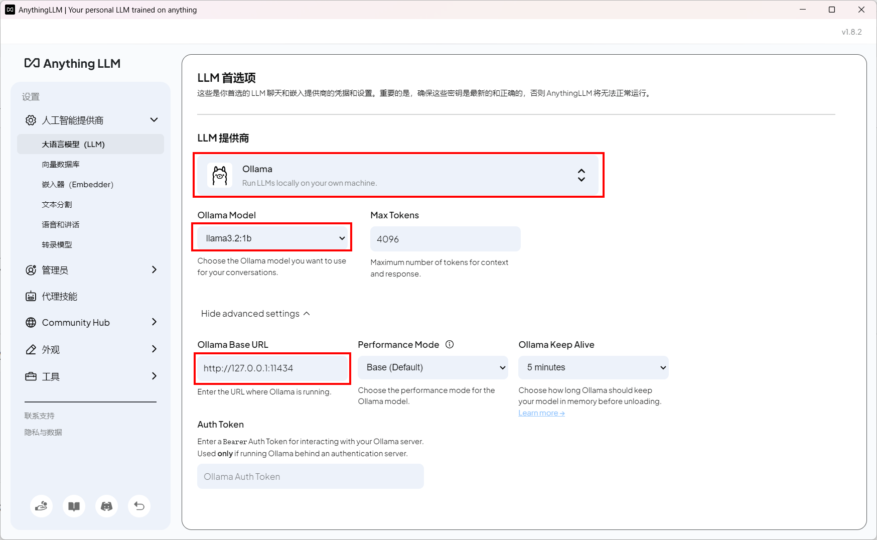Screen dimensions: 877x540
Task: Click the 设置 sidebar heading
Action: click(x=31, y=97)
